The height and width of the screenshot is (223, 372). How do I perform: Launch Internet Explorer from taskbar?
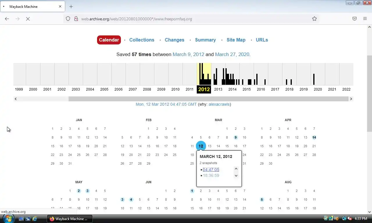point(35,219)
